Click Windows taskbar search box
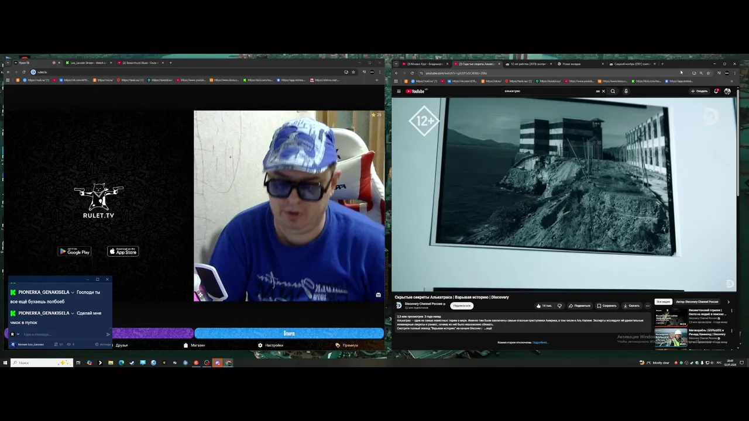Image resolution: width=749 pixels, height=421 pixels. pyautogui.click(x=42, y=363)
